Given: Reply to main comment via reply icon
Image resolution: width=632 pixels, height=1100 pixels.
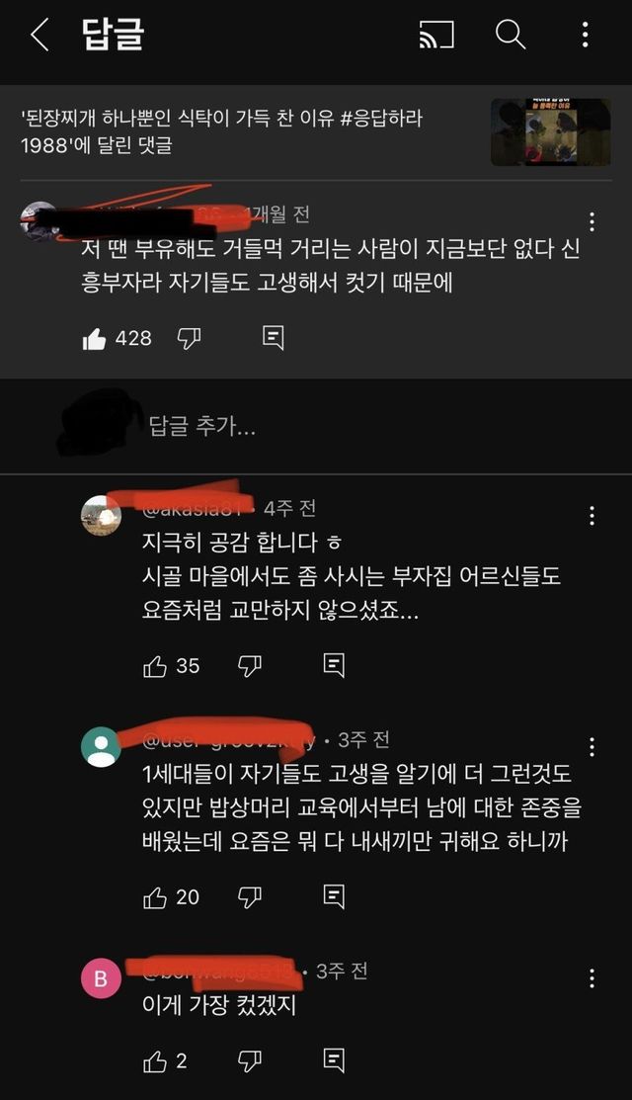Looking at the screenshot, I should (x=273, y=338).
